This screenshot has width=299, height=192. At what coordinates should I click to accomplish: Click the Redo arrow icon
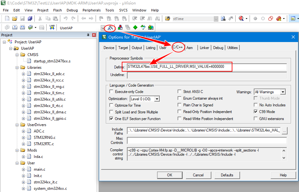click(73, 18)
